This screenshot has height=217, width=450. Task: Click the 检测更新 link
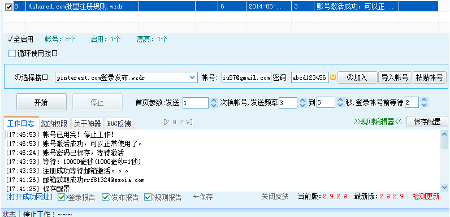[426, 197]
